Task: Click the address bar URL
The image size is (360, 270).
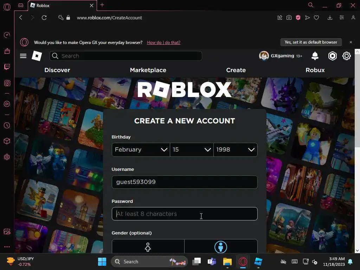Action: (109, 18)
